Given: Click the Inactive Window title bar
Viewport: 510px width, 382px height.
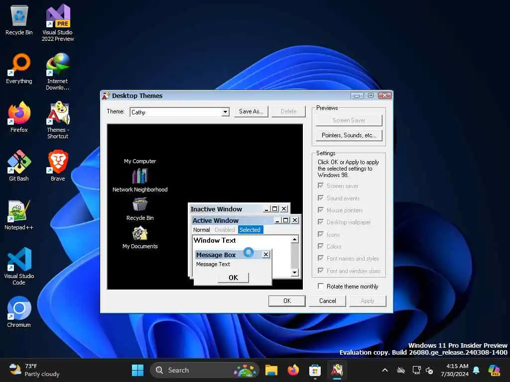Looking at the screenshot, I should click(239, 209).
